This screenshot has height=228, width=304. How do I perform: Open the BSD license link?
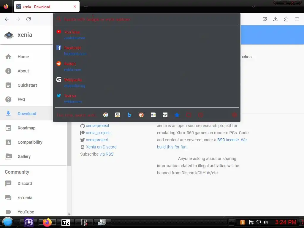pyautogui.click(x=228, y=140)
